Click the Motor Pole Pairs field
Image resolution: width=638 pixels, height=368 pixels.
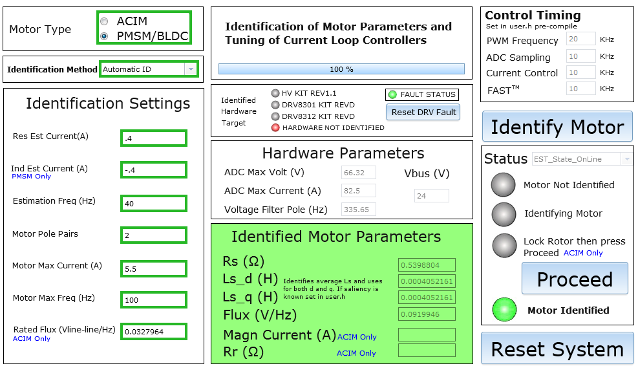(x=154, y=235)
